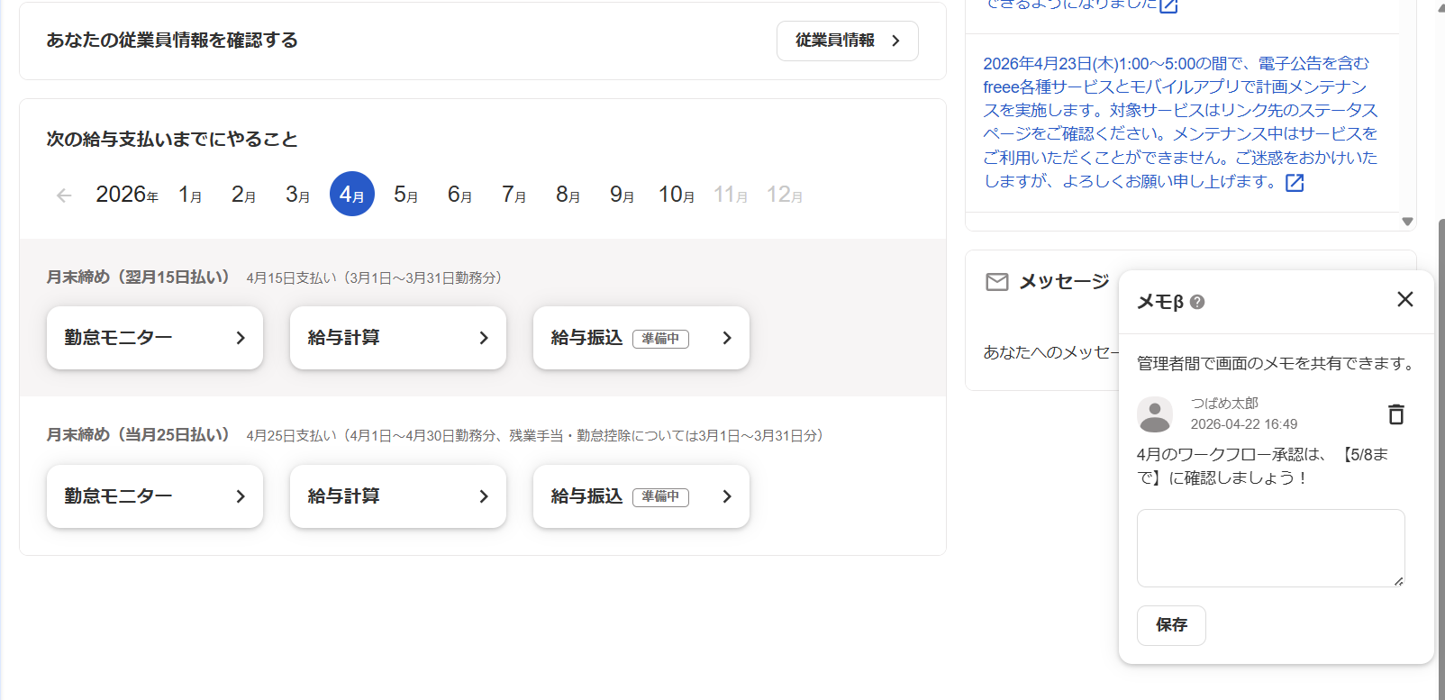1445x700 pixels.
Task: Click 月末締め（当月25日払い） heading
Action: click(x=138, y=435)
